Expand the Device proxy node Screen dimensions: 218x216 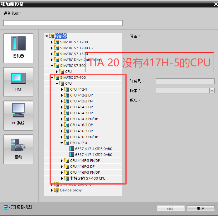coord(52,190)
